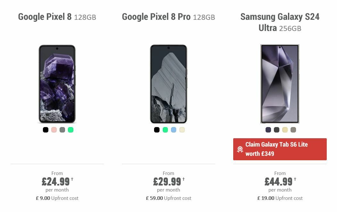
Task: Click the Claim Galaxy Tab S6 Lite banner
Action: pos(280,149)
